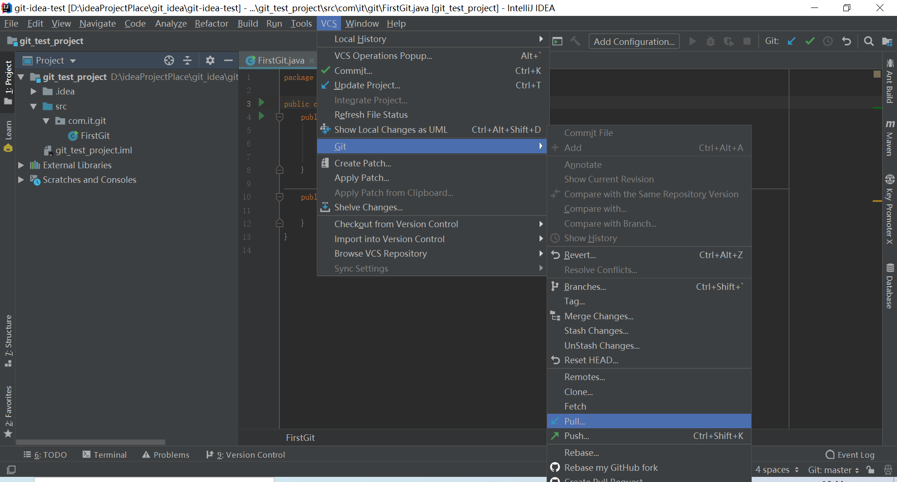Click run gutter icon on line 4
The height and width of the screenshot is (482, 897).
coord(262,115)
